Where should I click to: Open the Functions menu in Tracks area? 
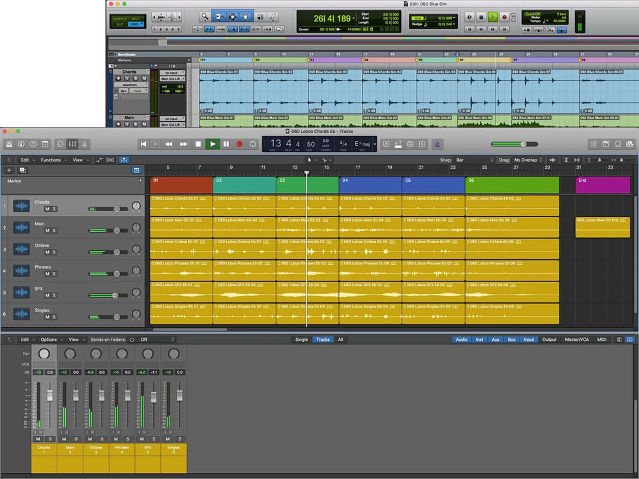click(52, 160)
